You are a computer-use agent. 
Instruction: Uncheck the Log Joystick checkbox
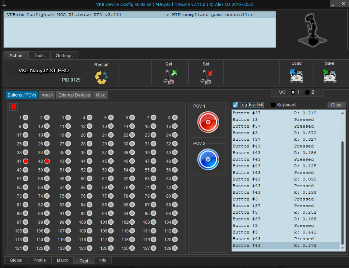[x=235, y=105]
